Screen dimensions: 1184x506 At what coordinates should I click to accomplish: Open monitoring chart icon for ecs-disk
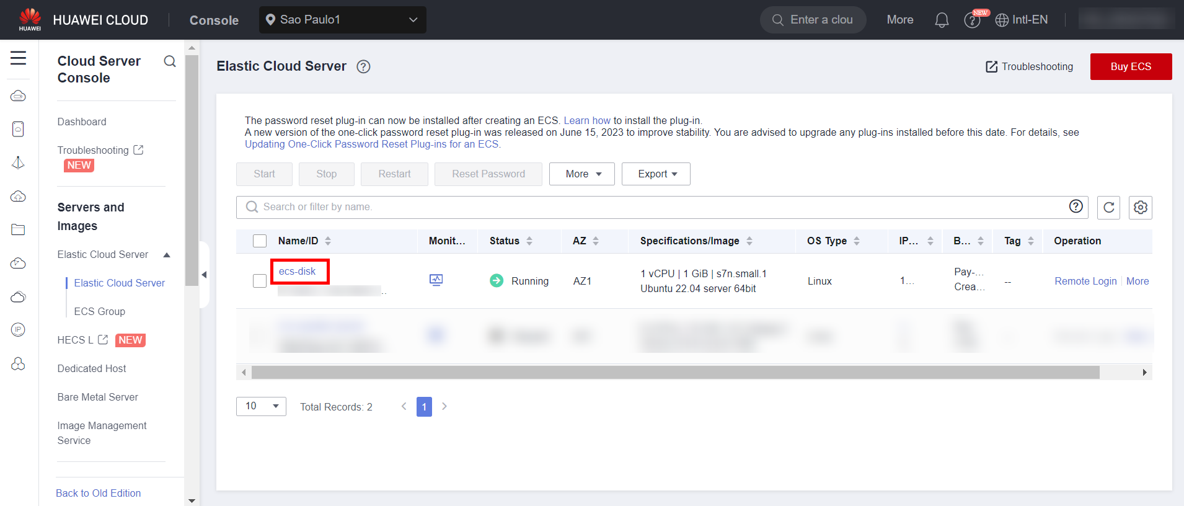436,280
